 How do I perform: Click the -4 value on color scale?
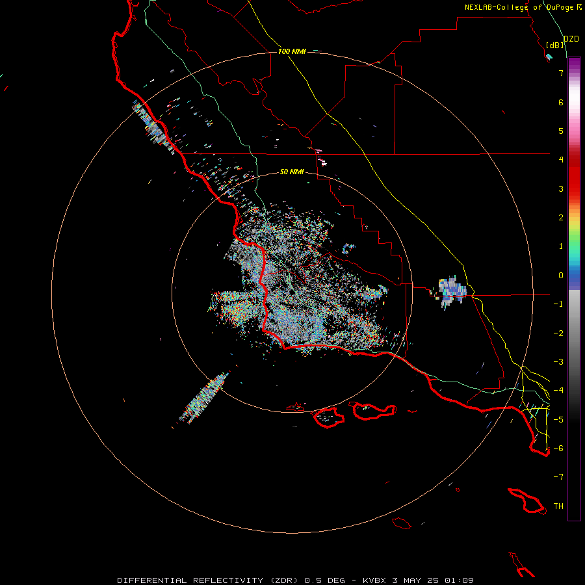558,391
